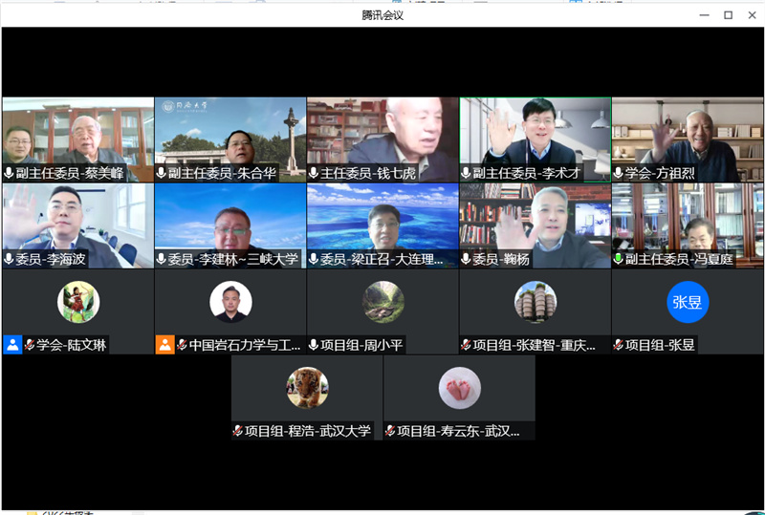Screen dimensions: 765x515
Task: Click the green microphone icon for 副主任委员-冯夏庭
Action: [619, 259]
